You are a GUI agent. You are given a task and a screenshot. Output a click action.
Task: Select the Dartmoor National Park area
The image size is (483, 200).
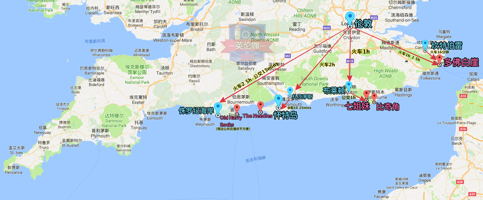pyautogui.click(x=114, y=121)
